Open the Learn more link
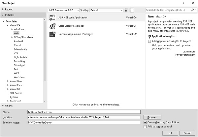 189,52
